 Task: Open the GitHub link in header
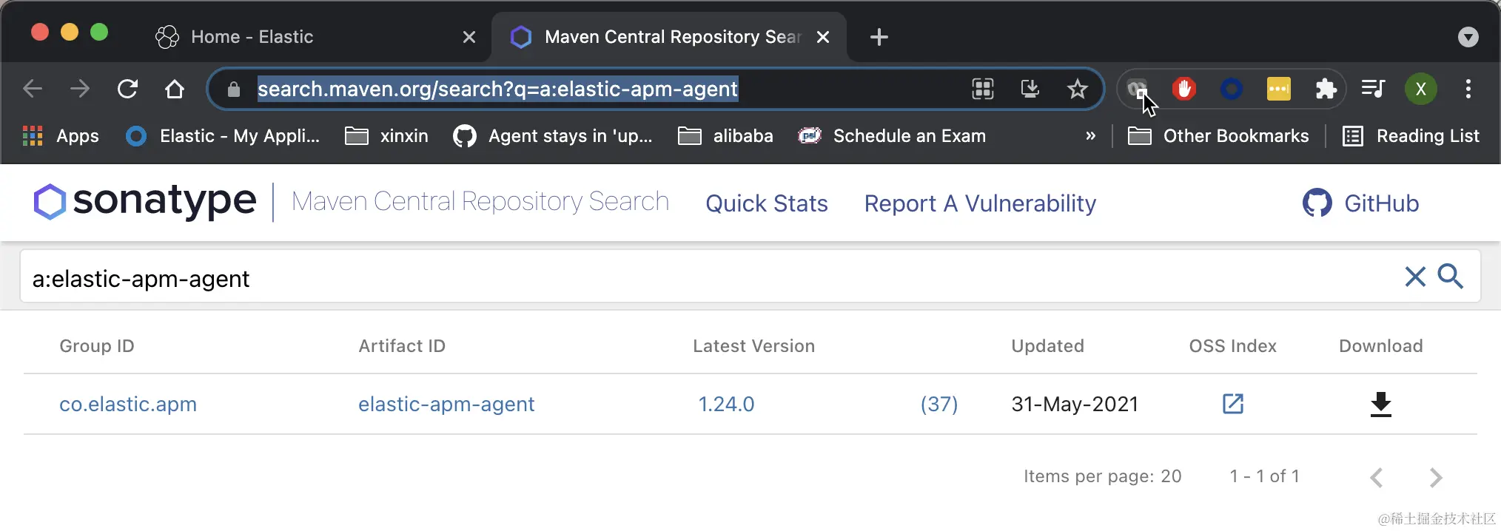[1361, 203]
